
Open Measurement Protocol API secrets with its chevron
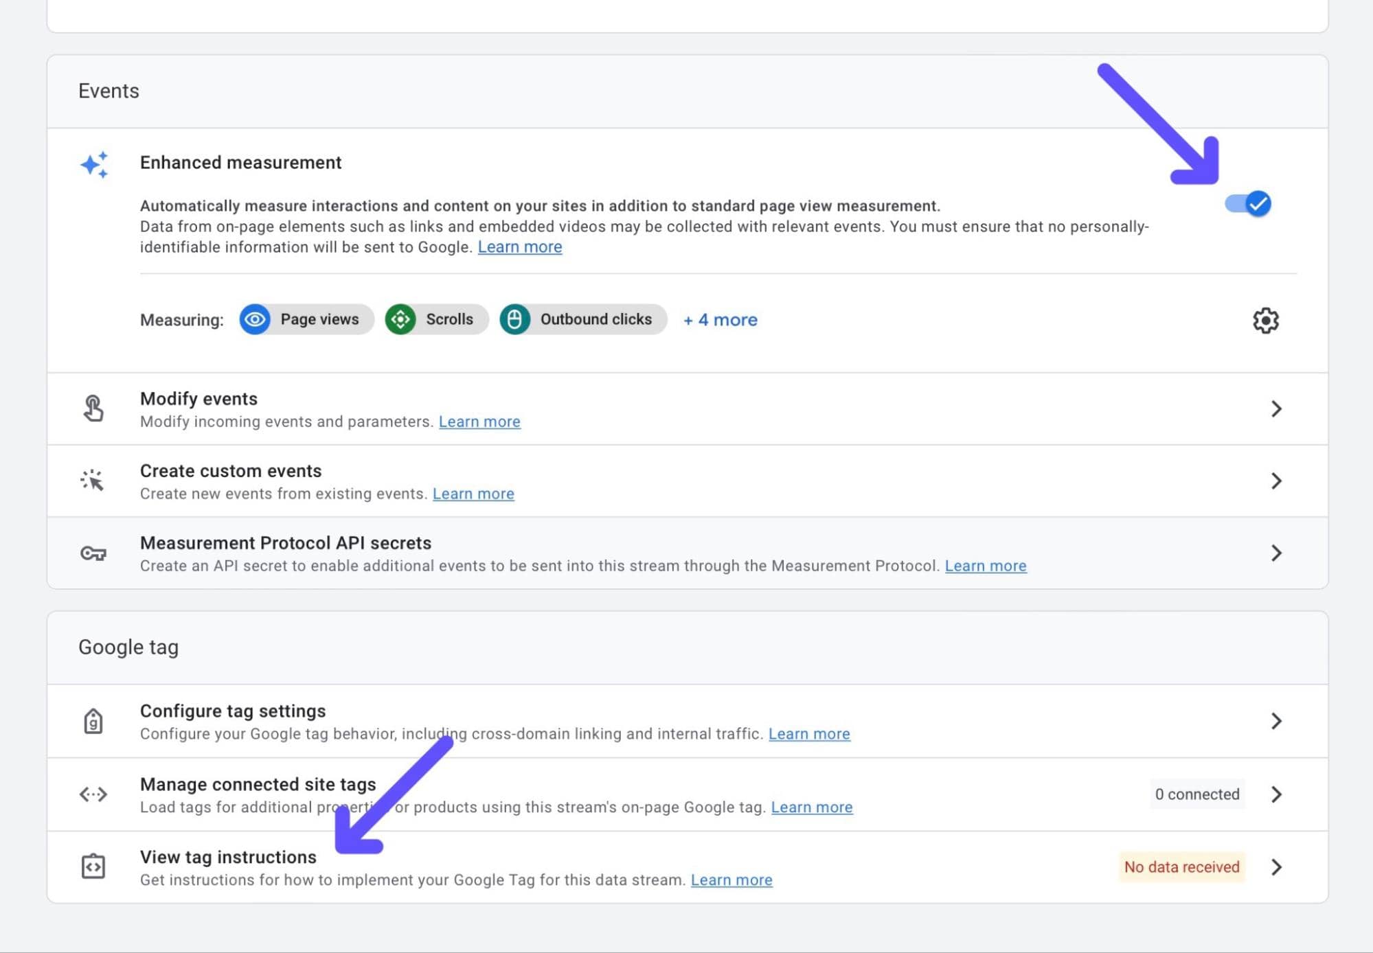[x=1276, y=553]
